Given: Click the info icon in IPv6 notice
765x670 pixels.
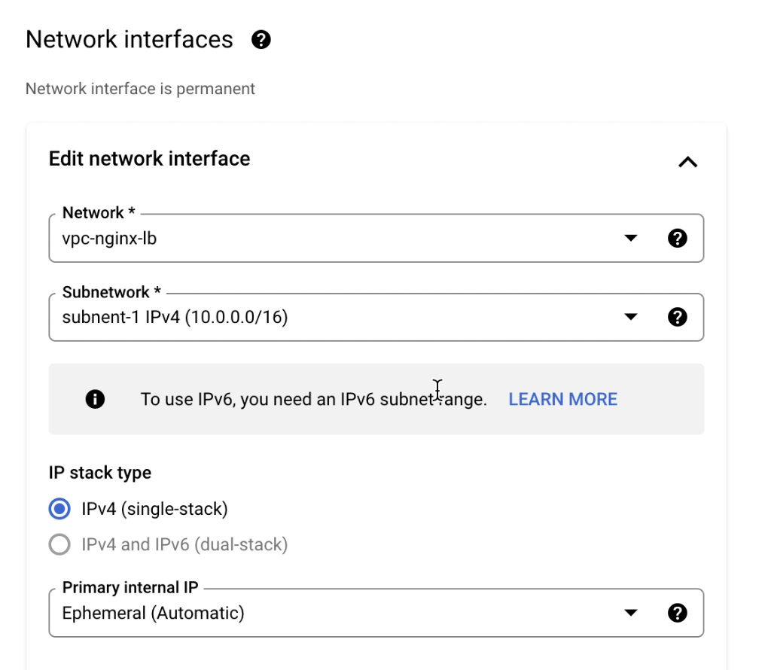Looking at the screenshot, I should point(95,399).
